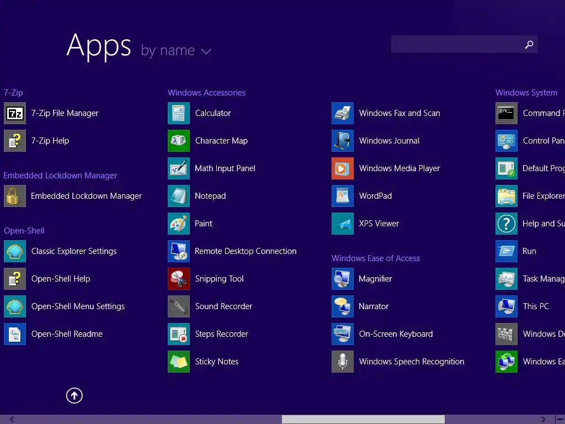Viewport: 565px width, 424px height.
Task: Click the 'Windows Media Player' label
Action: [399, 168]
